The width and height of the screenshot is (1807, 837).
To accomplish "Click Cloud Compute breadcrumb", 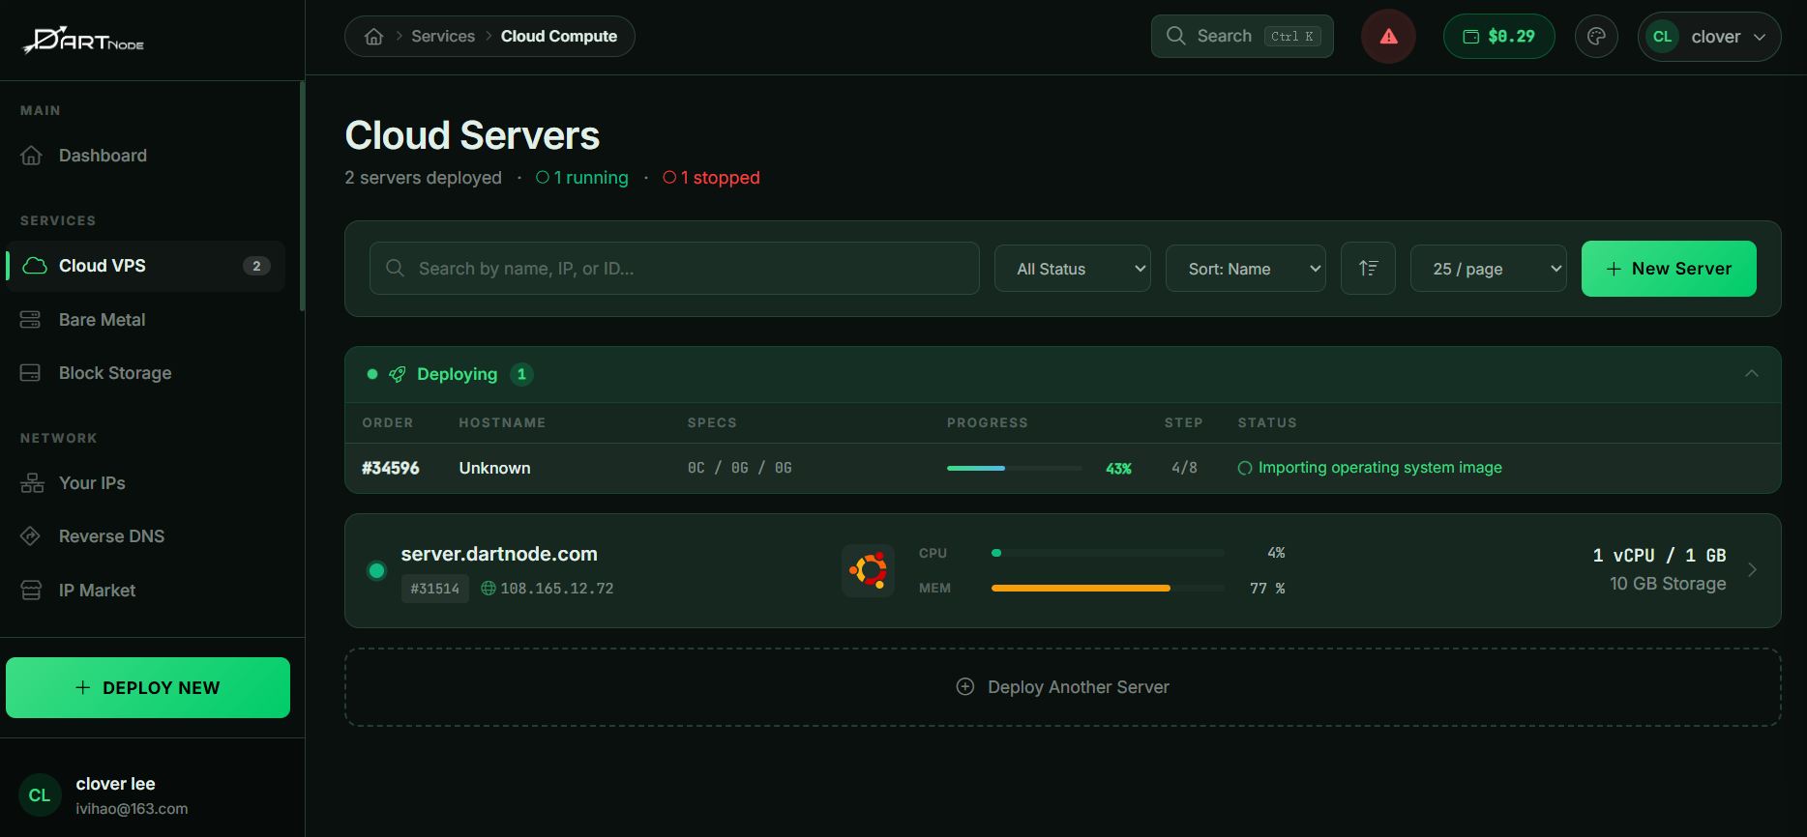I will coord(559,36).
